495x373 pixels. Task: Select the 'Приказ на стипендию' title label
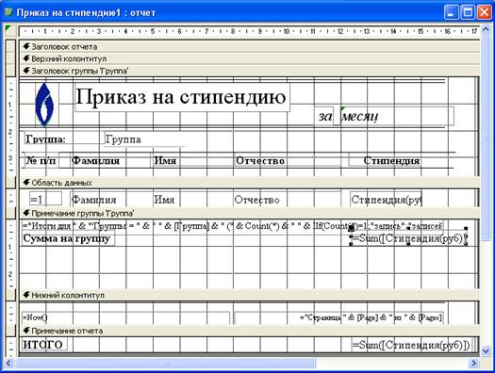[182, 97]
